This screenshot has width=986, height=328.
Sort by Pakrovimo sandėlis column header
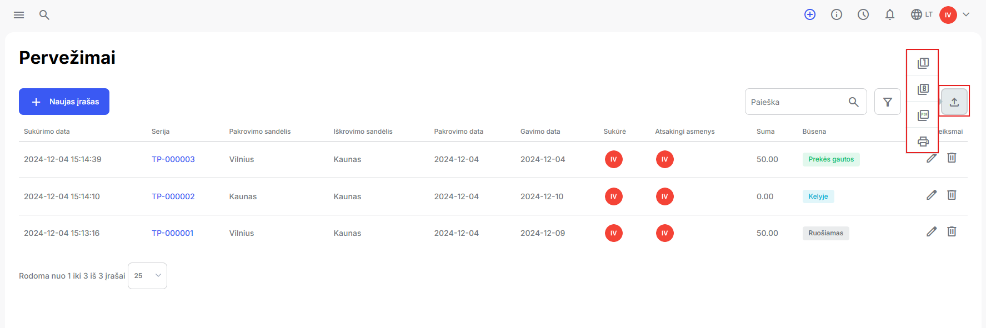point(260,132)
